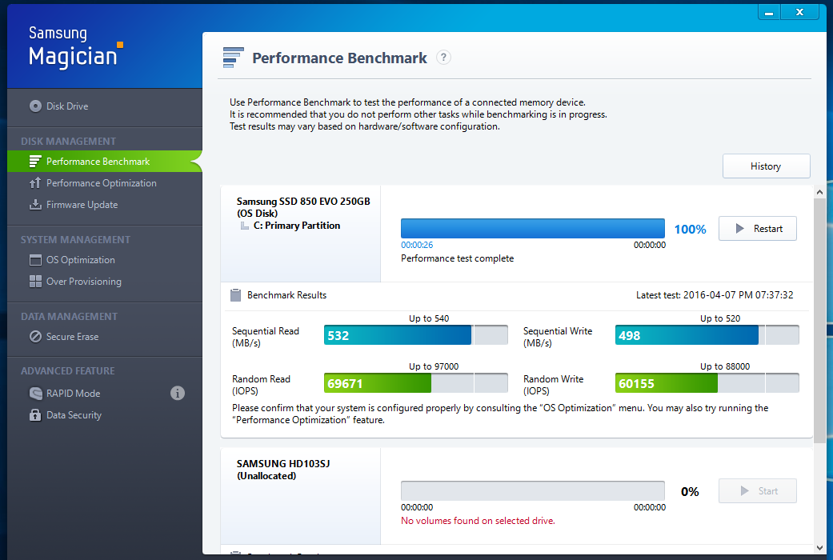Click the Random Write (IOPS) label
The image size is (833, 560).
point(553,385)
